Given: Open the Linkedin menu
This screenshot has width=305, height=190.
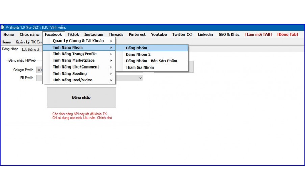Looking at the screenshot, I should 205,34.
